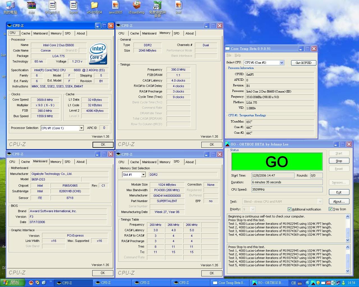Image resolution: width=359 pixels, height=287 pixels.
Task: Open the Help menu in Core Temp
Action: 238,55
